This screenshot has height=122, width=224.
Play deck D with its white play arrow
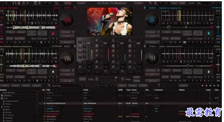[x=209, y=72]
